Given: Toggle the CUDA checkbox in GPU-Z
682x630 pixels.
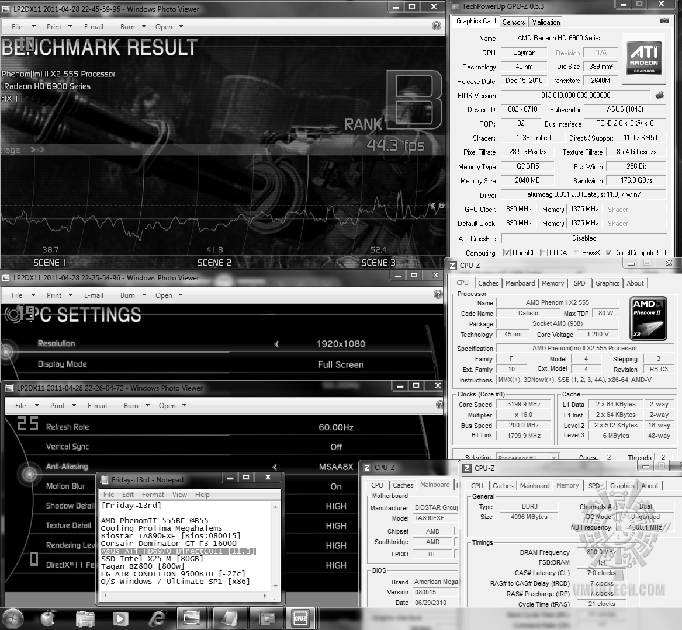Looking at the screenshot, I should point(543,252).
